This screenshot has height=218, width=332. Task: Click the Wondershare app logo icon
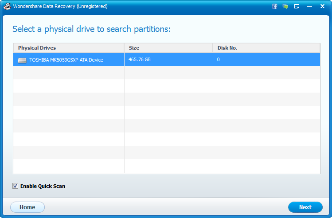[x=7, y=7]
